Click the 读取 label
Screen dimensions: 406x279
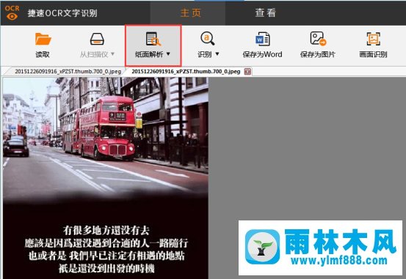[x=43, y=54]
